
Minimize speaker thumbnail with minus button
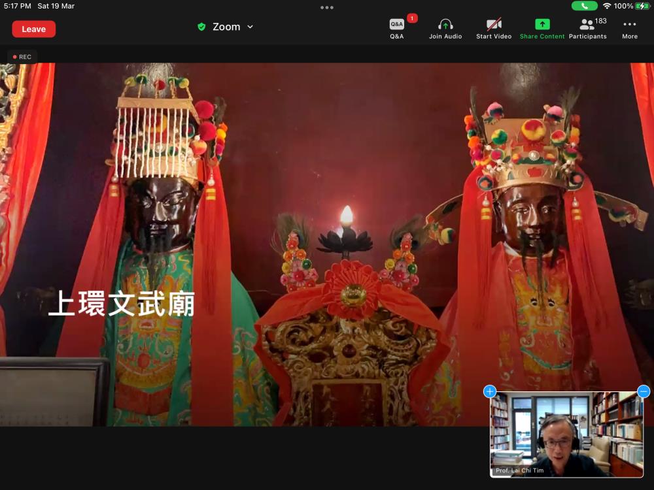[x=644, y=391]
